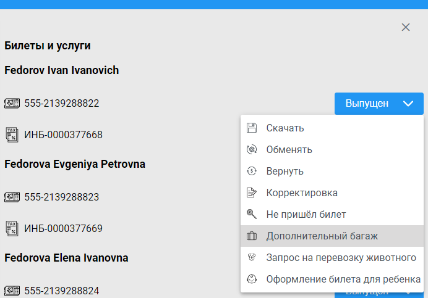This screenshot has height=298, width=428.
Task: Click the animal transport paw icon
Action: click(252, 257)
